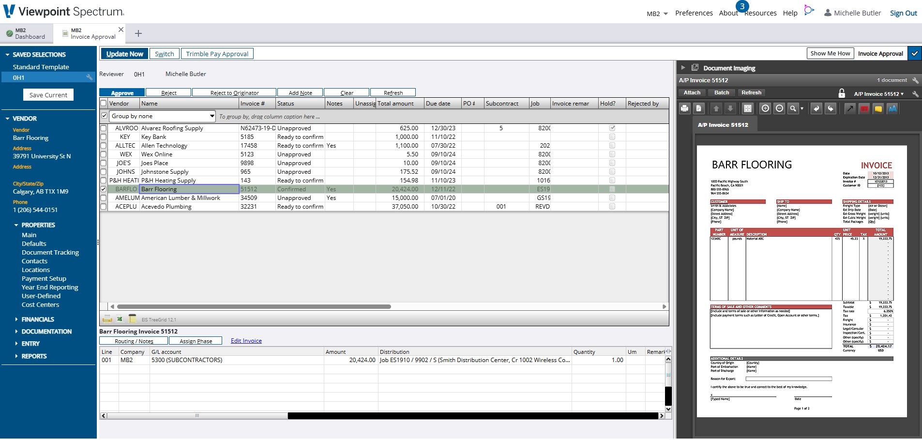This screenshot has height=440, width=922.
Task: Export the grid using the Excel icon
Action: [119, 319]
